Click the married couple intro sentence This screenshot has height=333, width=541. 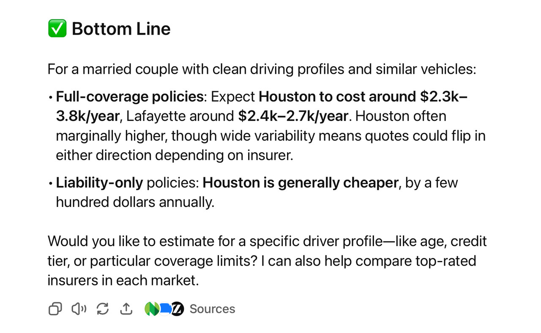(262, 69)
